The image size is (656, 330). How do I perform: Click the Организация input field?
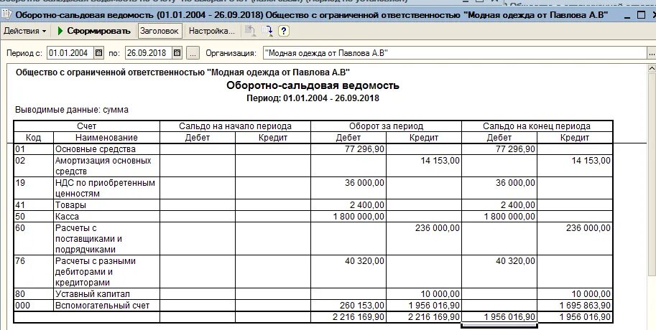click(455, 53)
